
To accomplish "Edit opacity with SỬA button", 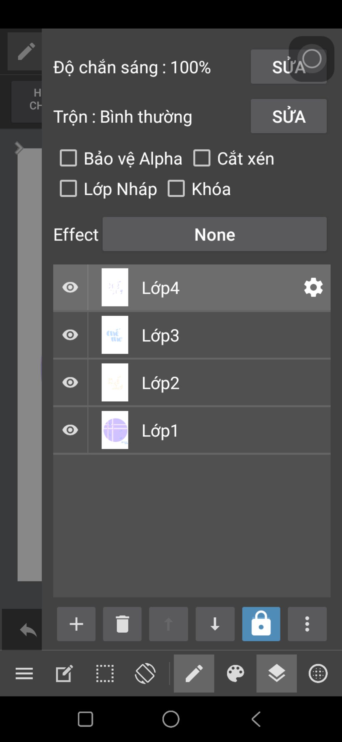I will tap(289, 67).
